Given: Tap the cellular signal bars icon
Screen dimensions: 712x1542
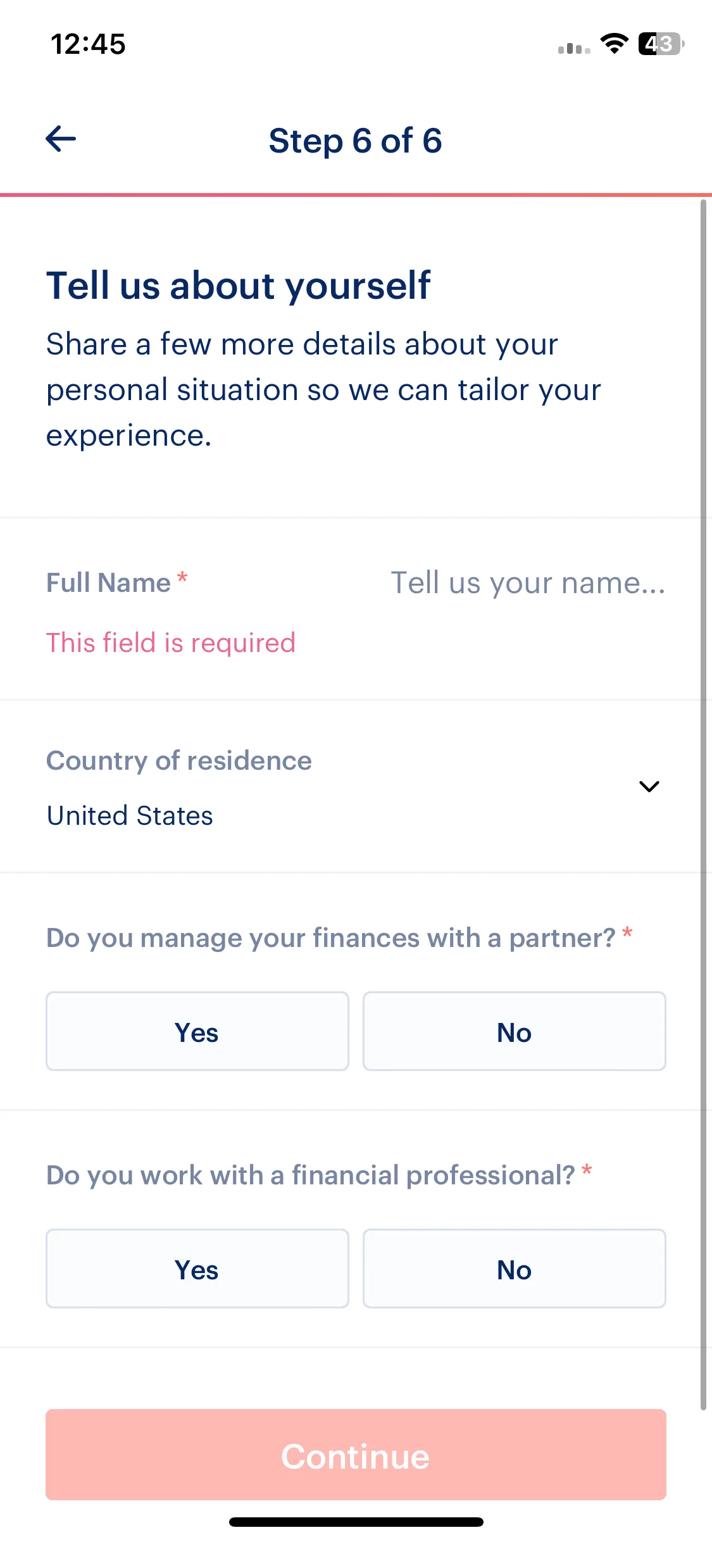Looking at the screenshot, I should coord(574,47).
